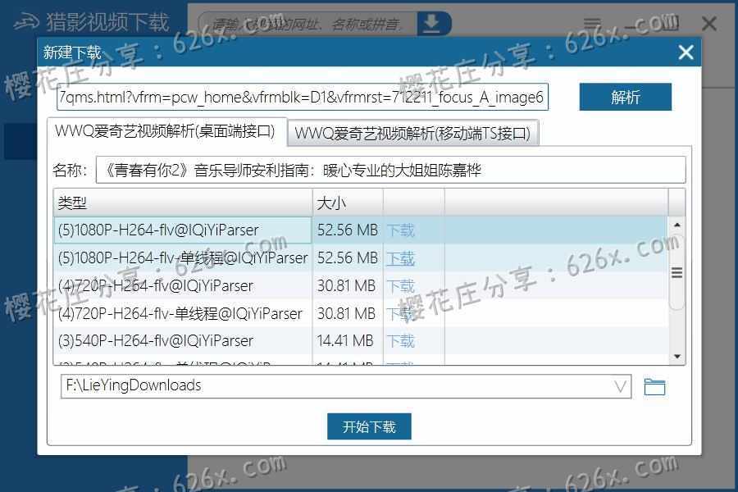
Task: Click the 类型 column header
Action: tap(183, 203)
